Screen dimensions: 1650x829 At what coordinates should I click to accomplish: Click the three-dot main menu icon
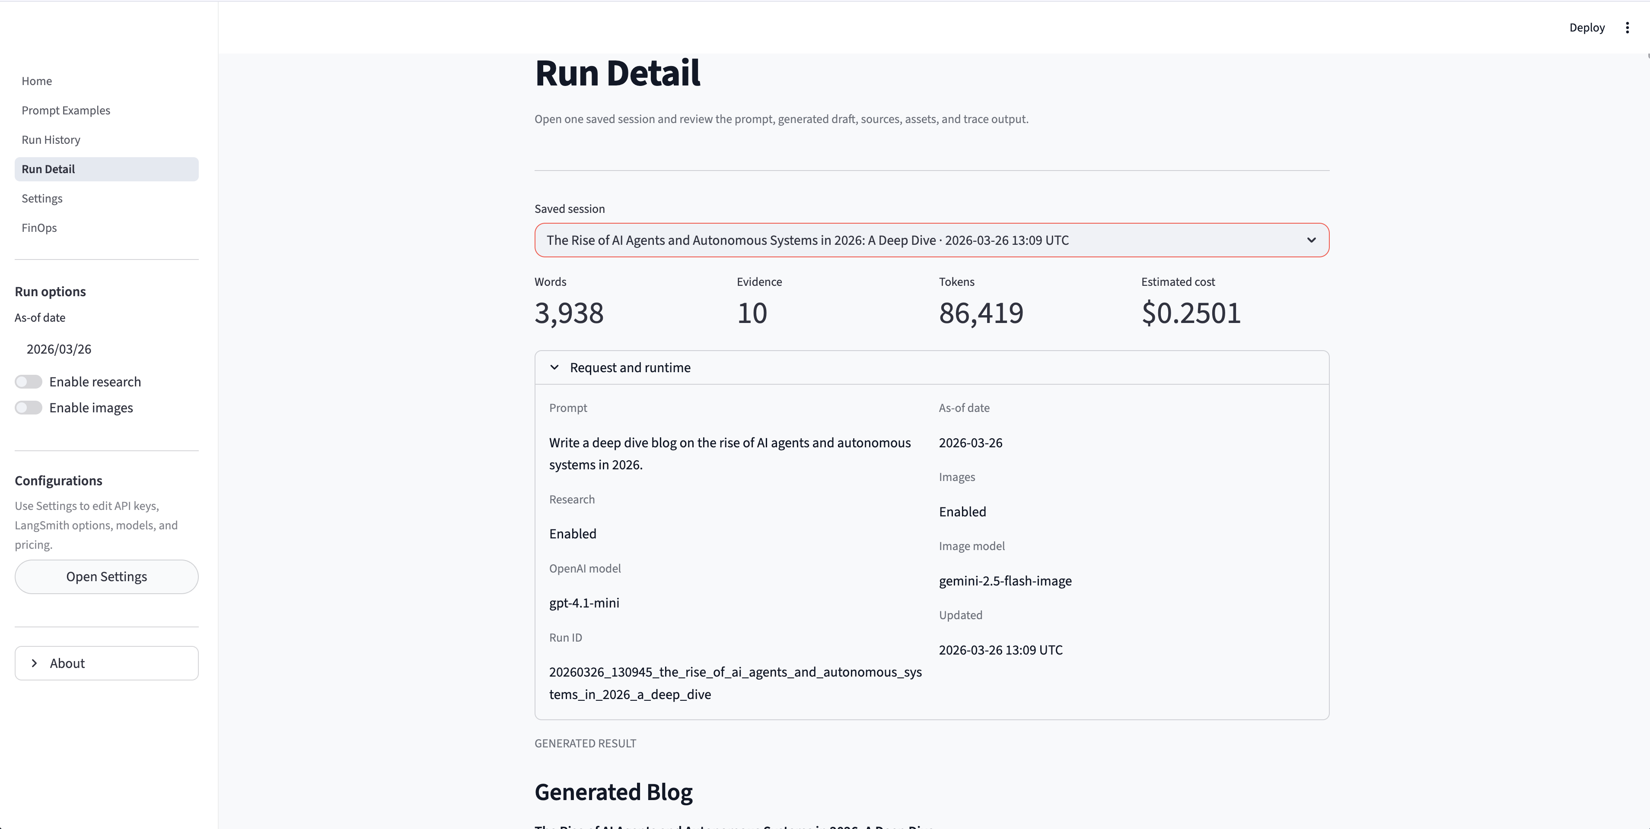pos(1627,28)
